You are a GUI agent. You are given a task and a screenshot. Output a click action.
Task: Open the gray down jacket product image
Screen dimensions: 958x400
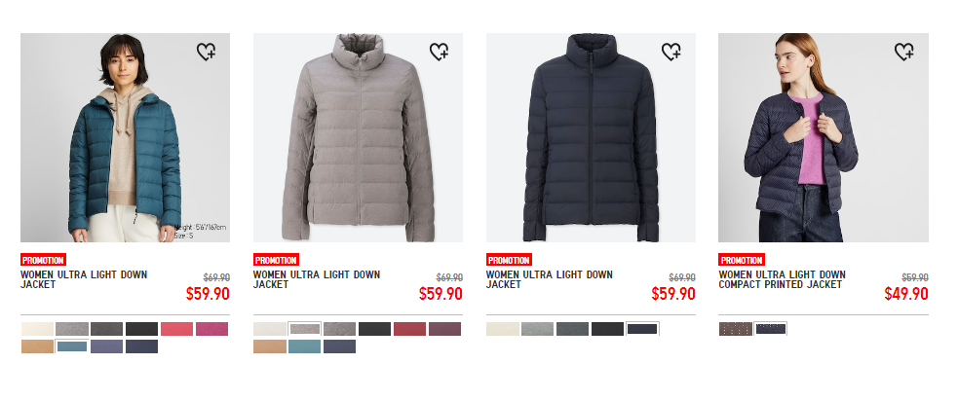358,138
